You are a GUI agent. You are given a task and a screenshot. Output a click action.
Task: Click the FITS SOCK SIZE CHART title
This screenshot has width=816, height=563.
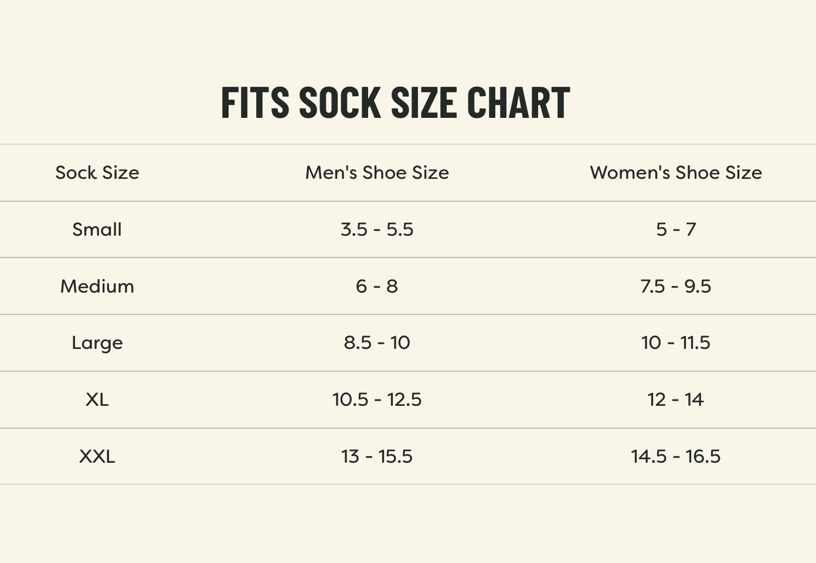tap(395, 103)
